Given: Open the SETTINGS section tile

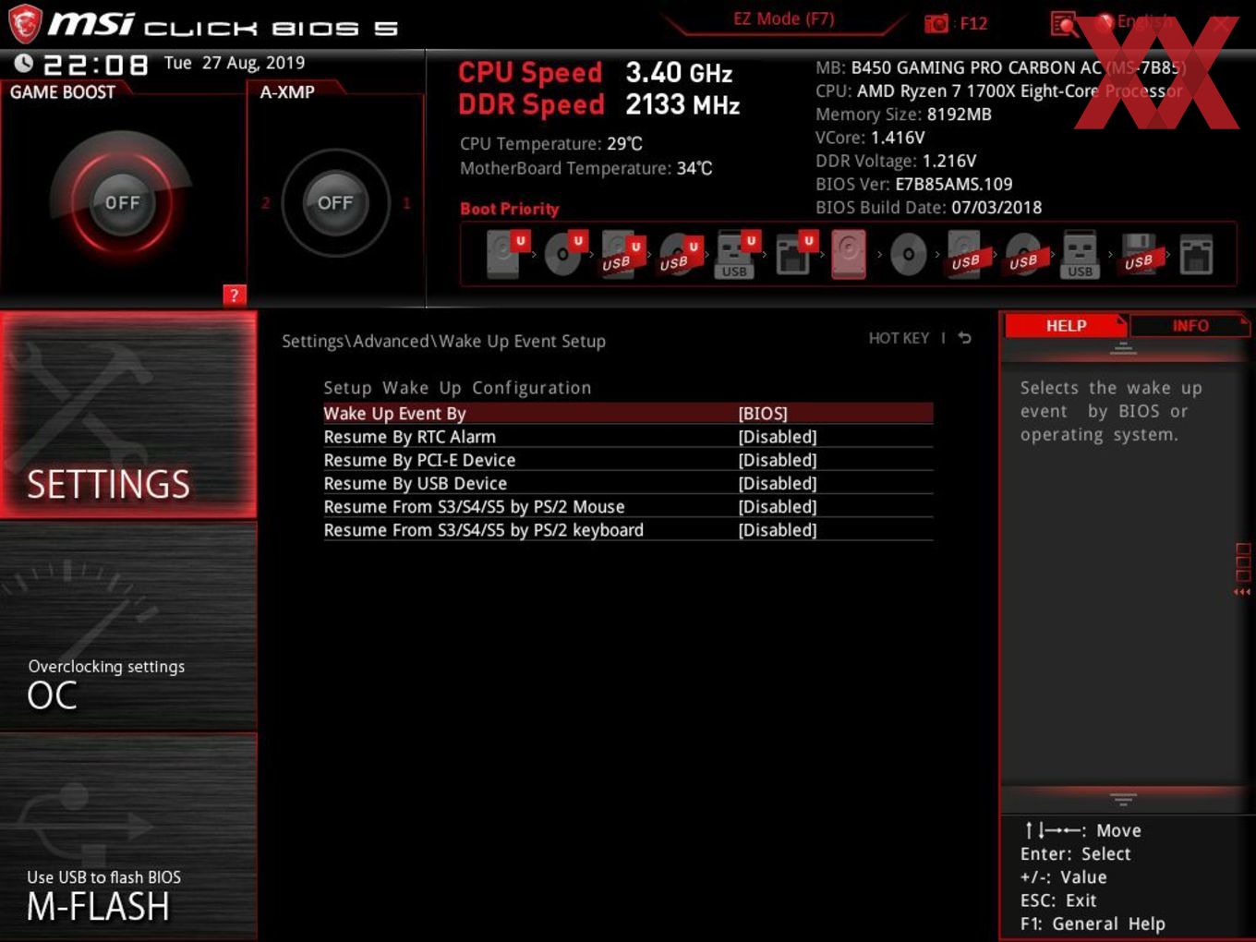Looking at the screenshot, I should pyautogui.click(x=128, y=414).
